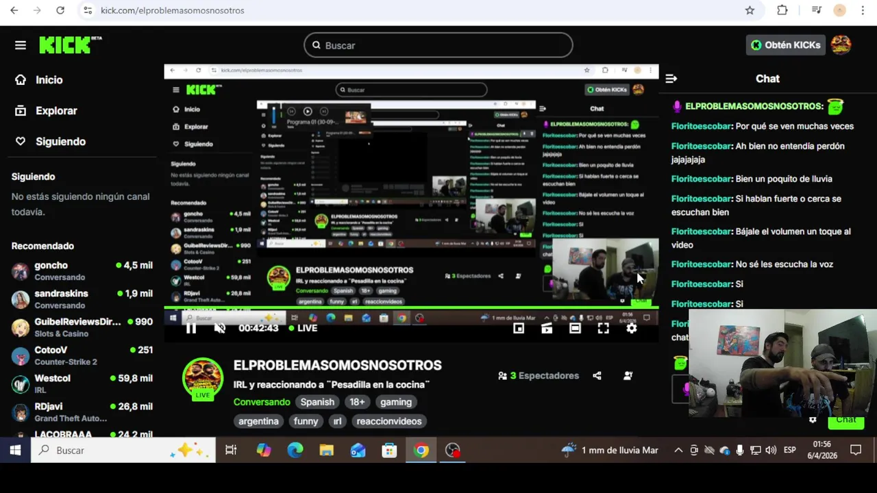Bookmark this page with star icon

pyautogui.click(x=750, y=10)
